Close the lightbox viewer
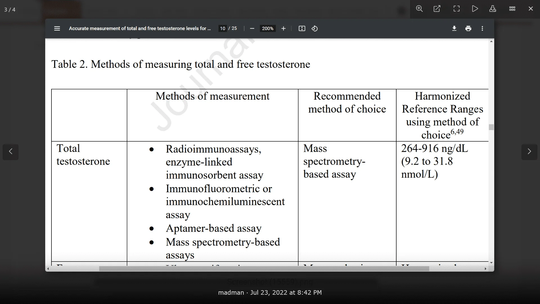Viewport: 540px width, 304px height. coord(531,9)
